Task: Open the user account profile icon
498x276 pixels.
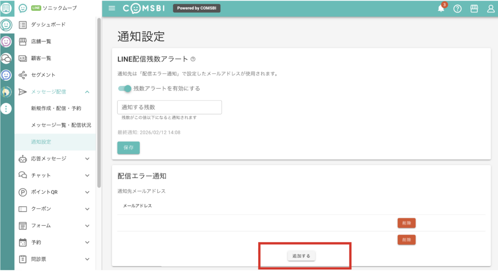Action: tap(491, 9)
